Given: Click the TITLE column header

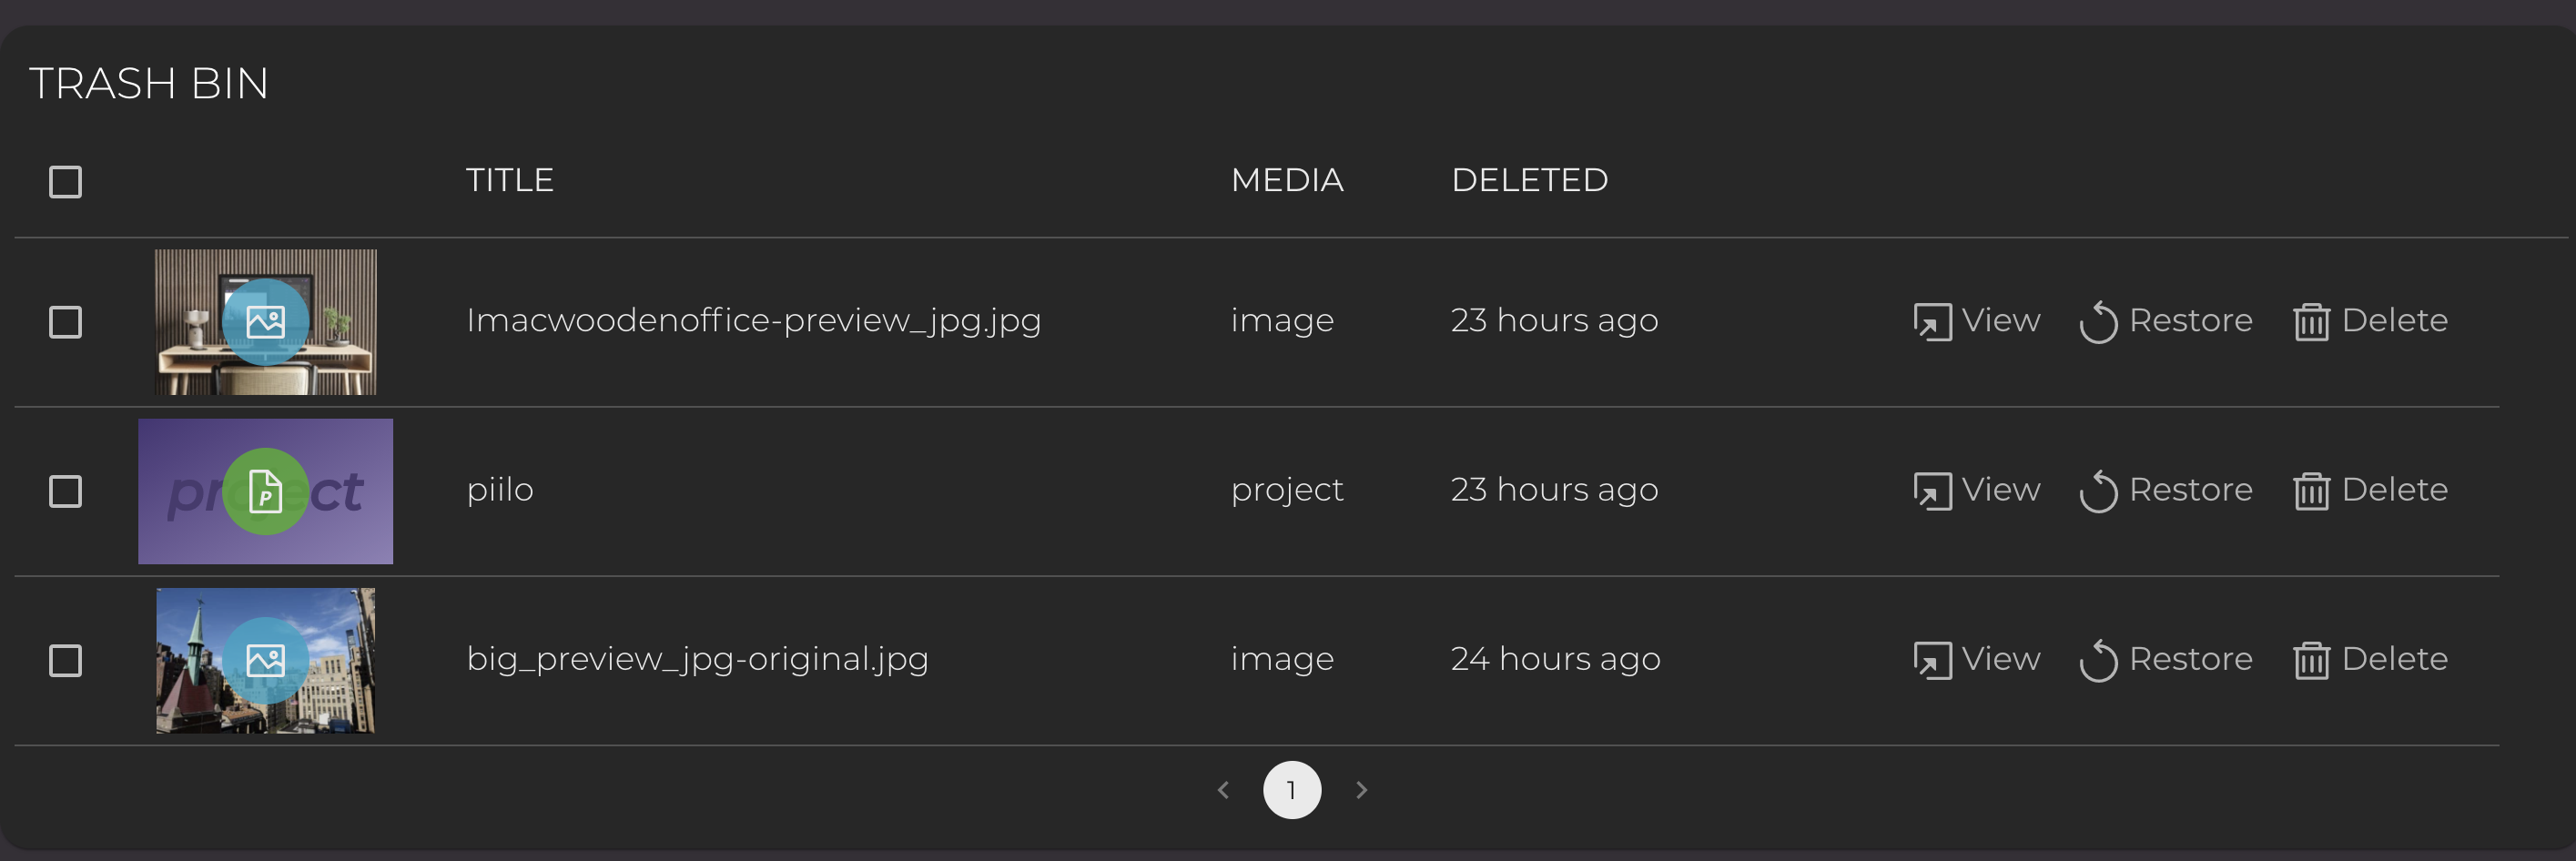Looking at the screenshot, I should [509, 180].
